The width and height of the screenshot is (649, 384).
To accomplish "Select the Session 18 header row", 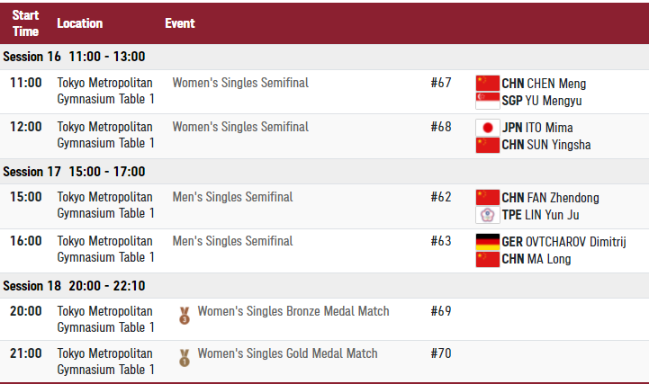I will pos(324,286).
